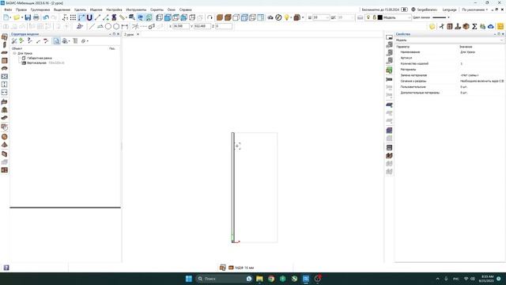Viewport: 506px width, 285px height.
Task: Click the tape measure icon
Action: tap(122, 17)
